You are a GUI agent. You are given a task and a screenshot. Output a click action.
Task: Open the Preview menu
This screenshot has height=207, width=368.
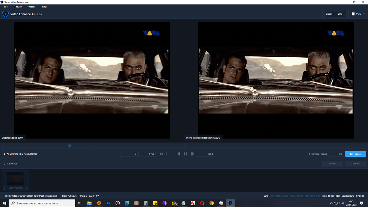tap(18, 7)
